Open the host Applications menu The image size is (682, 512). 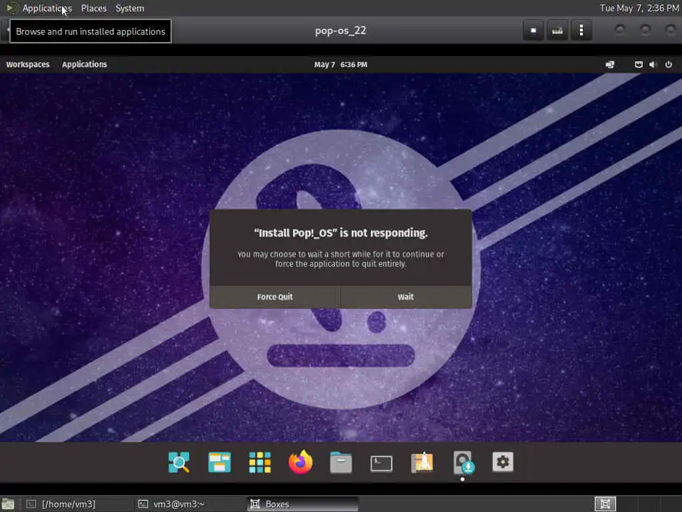tap(47, 8)
